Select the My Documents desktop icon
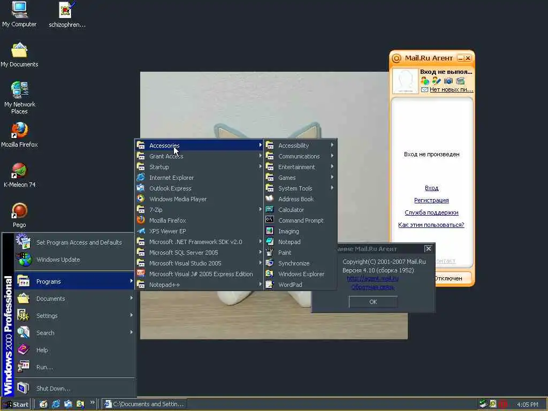 (19, 55)
